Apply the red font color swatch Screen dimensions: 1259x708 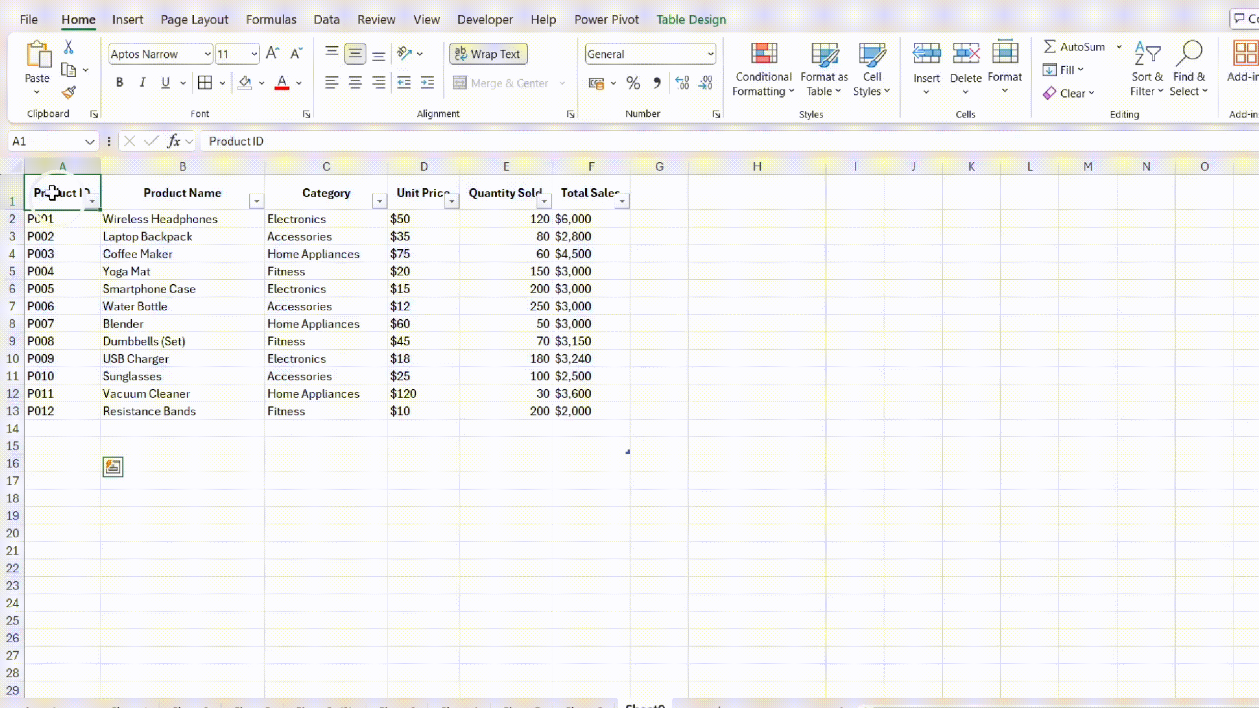click(282, 83)
